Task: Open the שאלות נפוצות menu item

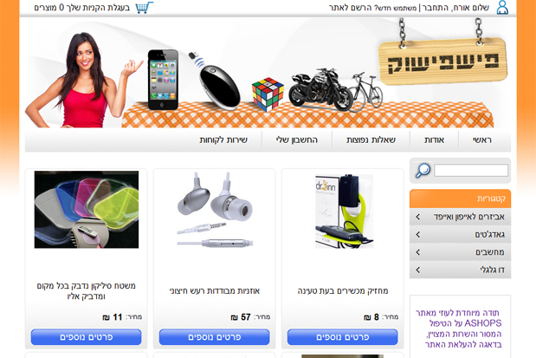Action: pyautogui.click(x=371, y=140)
